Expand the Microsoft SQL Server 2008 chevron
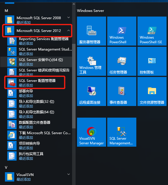Screen dimensions: 168x185 tap(69, 18)
